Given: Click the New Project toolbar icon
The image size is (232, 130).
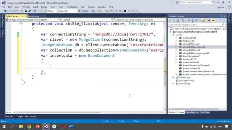Looking at the screenshot, I should click(16, 11).
